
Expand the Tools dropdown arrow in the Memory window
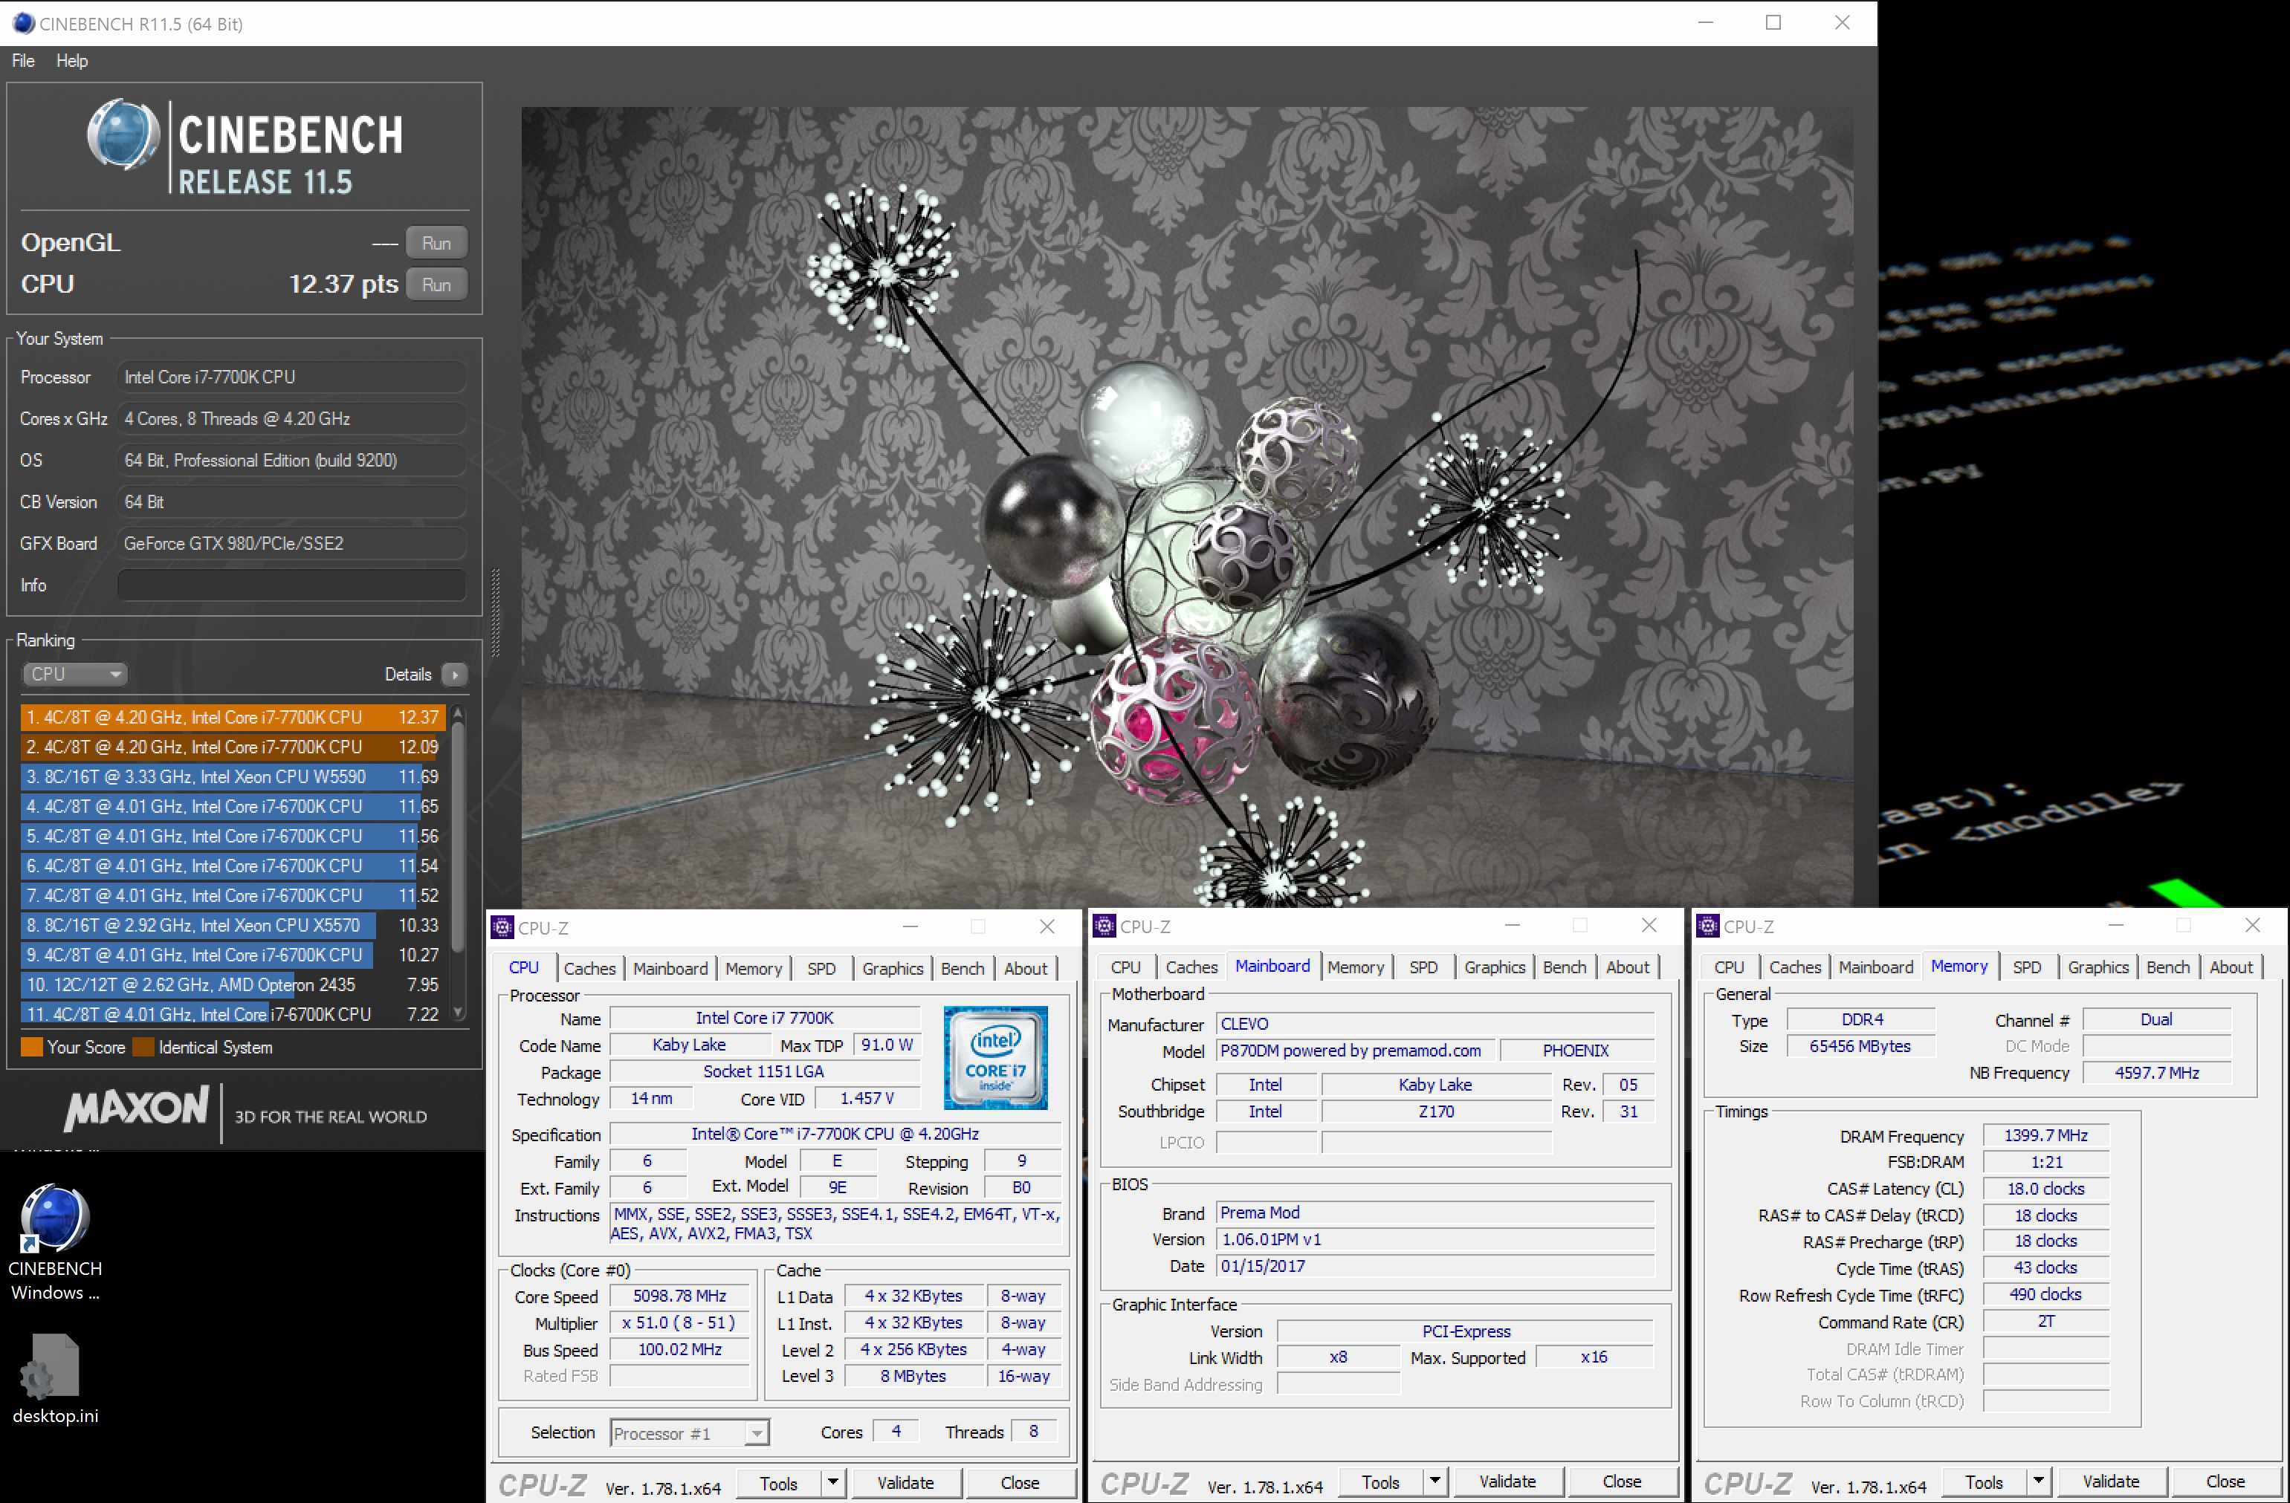(x=2038, y=1481)
